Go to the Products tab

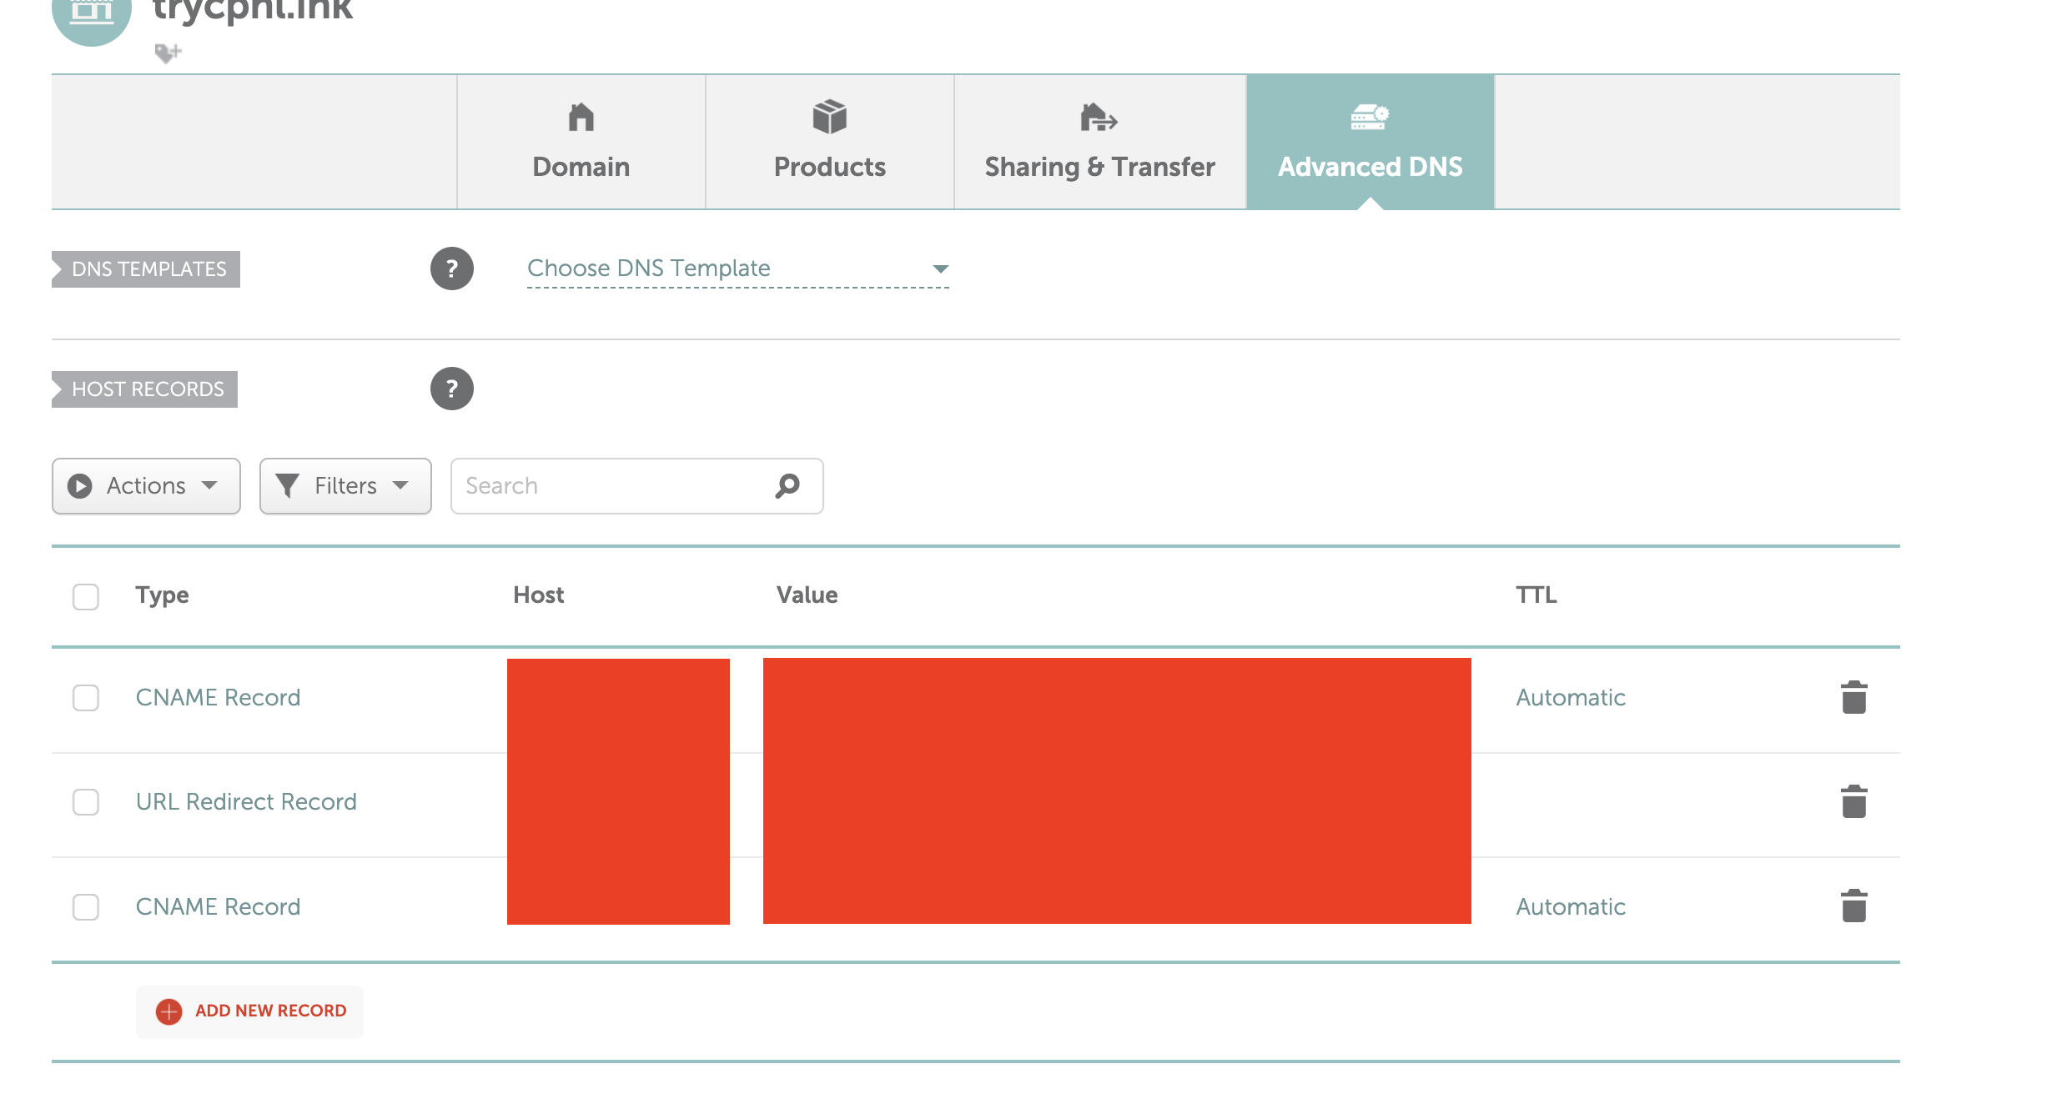829,142
